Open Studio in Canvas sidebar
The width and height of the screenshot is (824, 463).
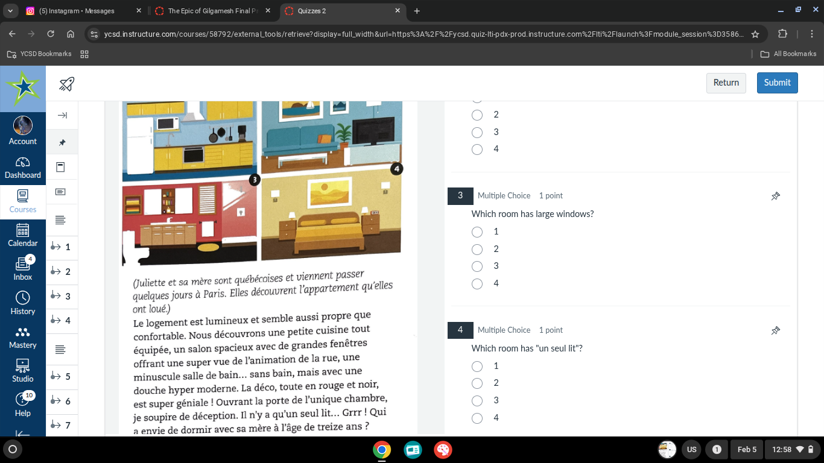(23, 371)
